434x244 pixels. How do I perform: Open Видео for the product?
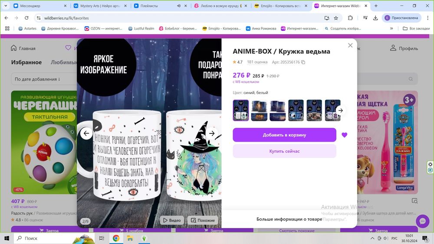click(172, 220)
